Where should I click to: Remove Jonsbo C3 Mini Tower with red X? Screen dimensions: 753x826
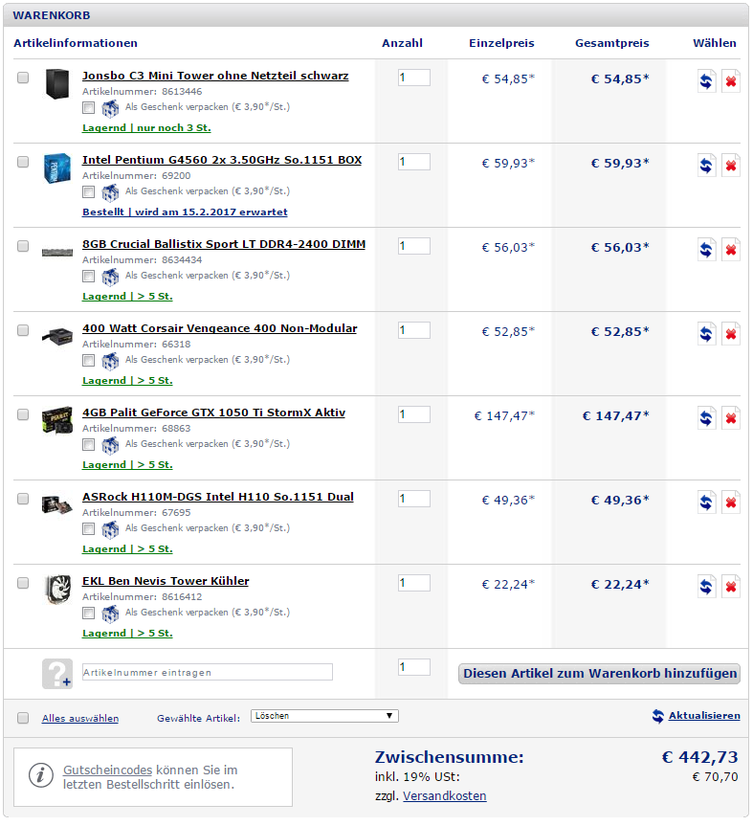(x=731, y=81)
